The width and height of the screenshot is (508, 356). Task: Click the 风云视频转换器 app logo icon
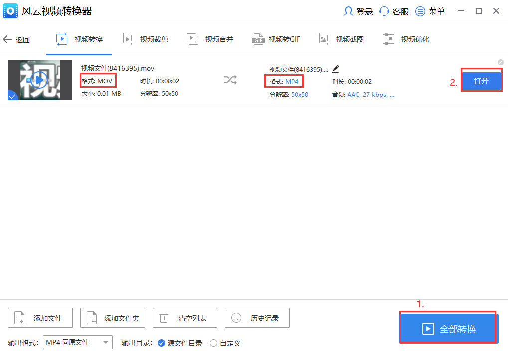10,11
